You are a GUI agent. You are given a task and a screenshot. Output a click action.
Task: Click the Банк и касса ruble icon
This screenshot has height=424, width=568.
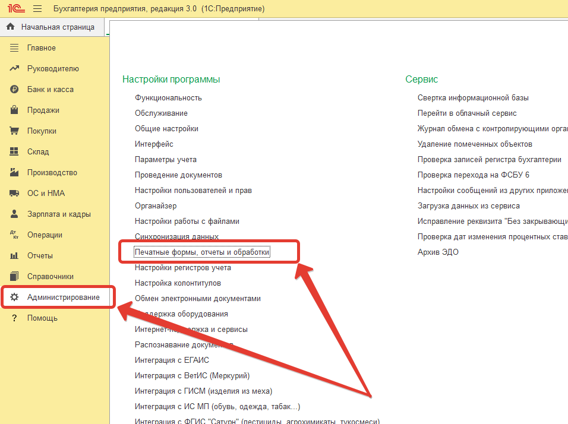click(14, 89)
